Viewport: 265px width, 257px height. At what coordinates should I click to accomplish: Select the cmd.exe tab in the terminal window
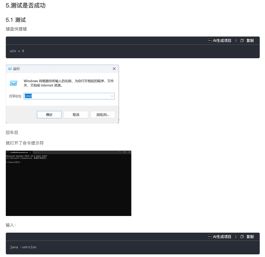click(x=20, y=152)
